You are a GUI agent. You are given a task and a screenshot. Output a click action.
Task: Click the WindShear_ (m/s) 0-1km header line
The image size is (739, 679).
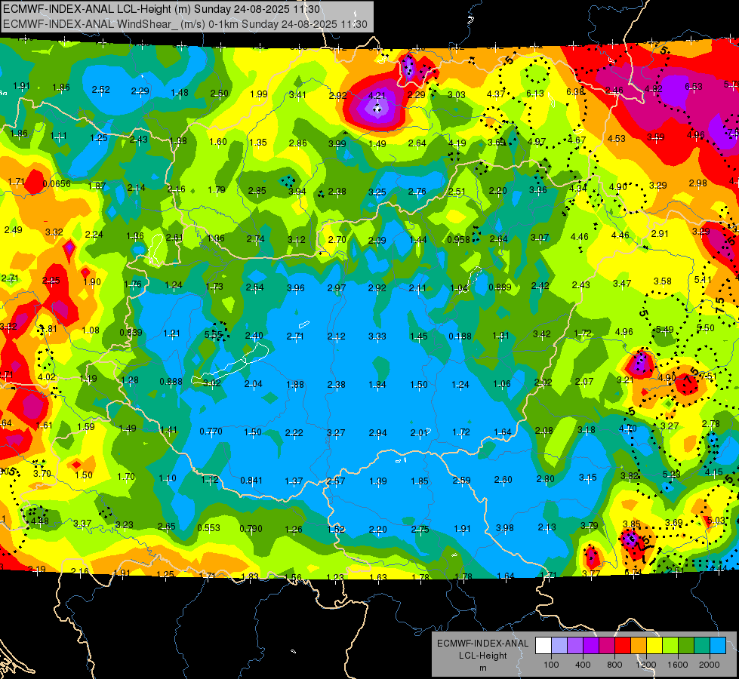[185, 24]
